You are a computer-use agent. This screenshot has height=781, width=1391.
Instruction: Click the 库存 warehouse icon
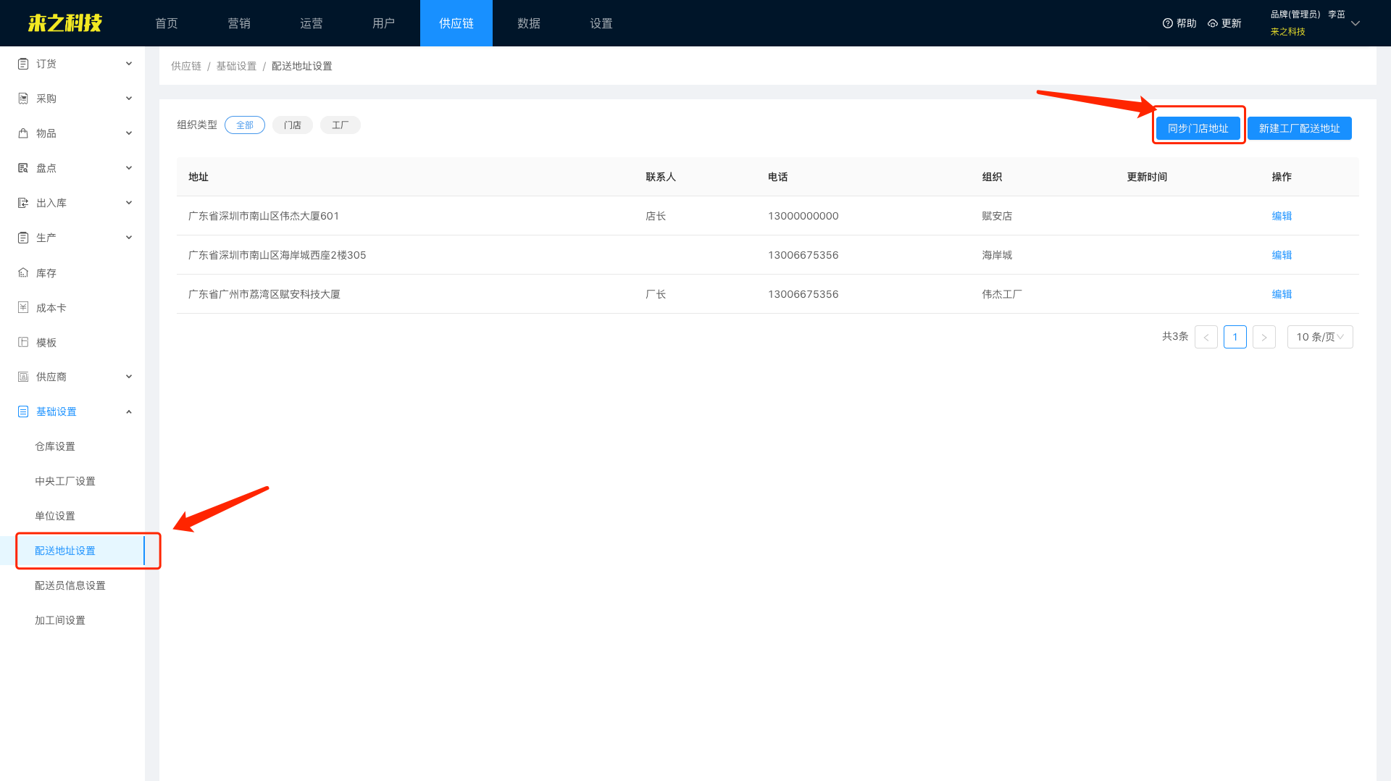23,273
